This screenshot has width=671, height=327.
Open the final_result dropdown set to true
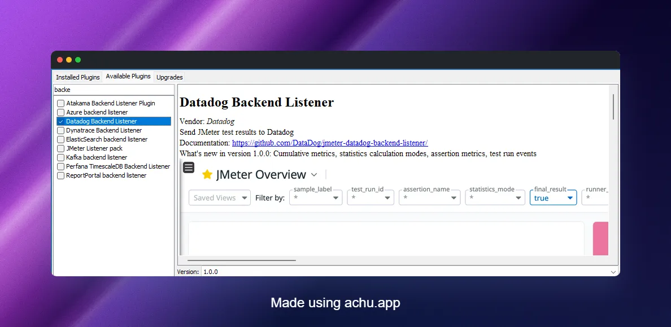point(554,198)
